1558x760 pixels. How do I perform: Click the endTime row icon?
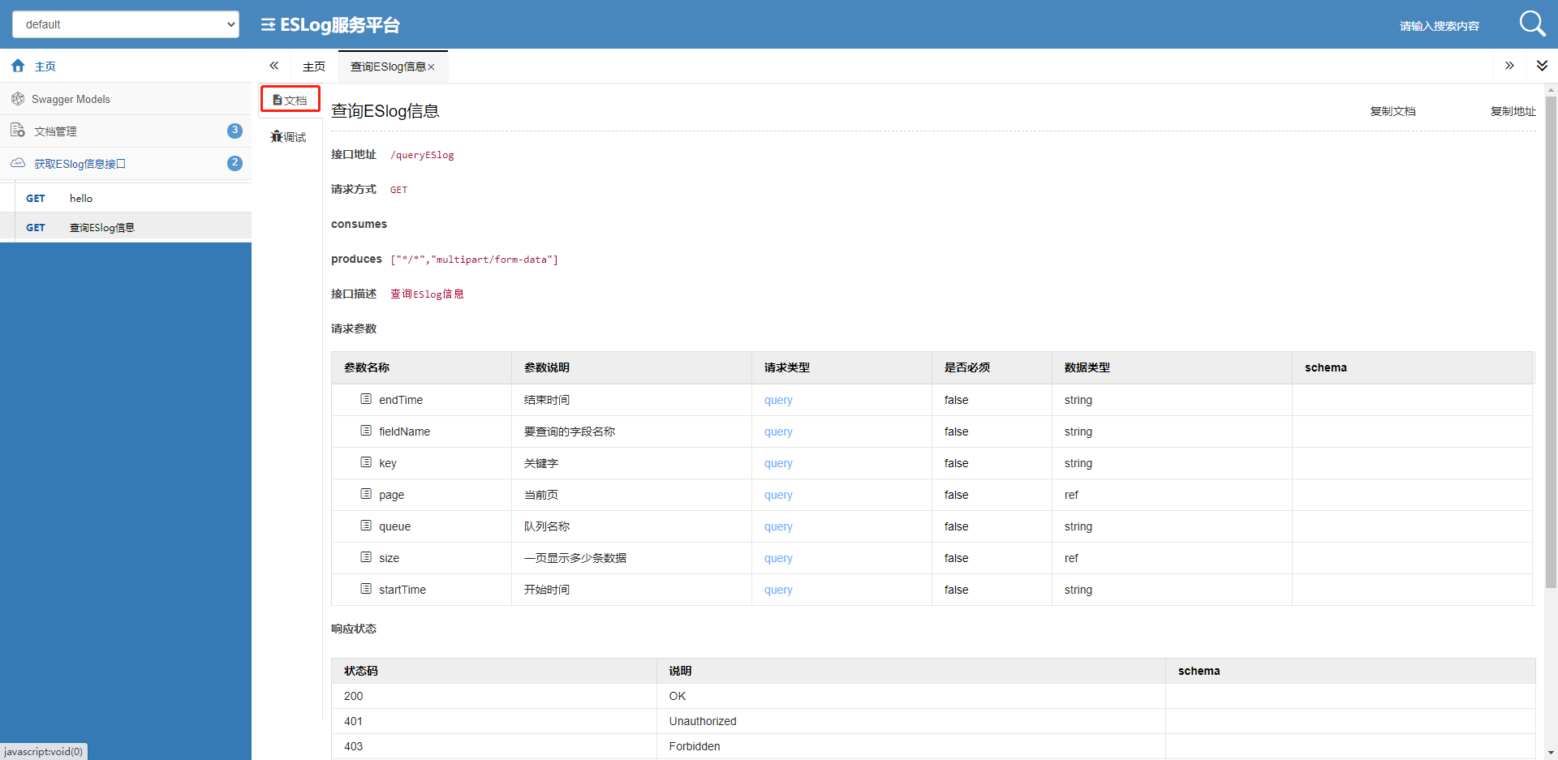pos(366,399)
